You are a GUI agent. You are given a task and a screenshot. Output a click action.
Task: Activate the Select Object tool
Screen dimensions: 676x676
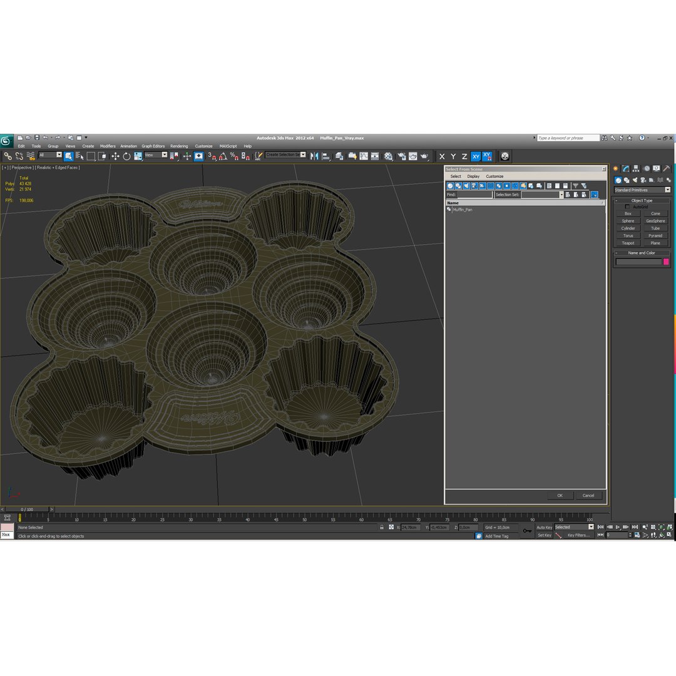pyautogui.click(x=68, y=156)
